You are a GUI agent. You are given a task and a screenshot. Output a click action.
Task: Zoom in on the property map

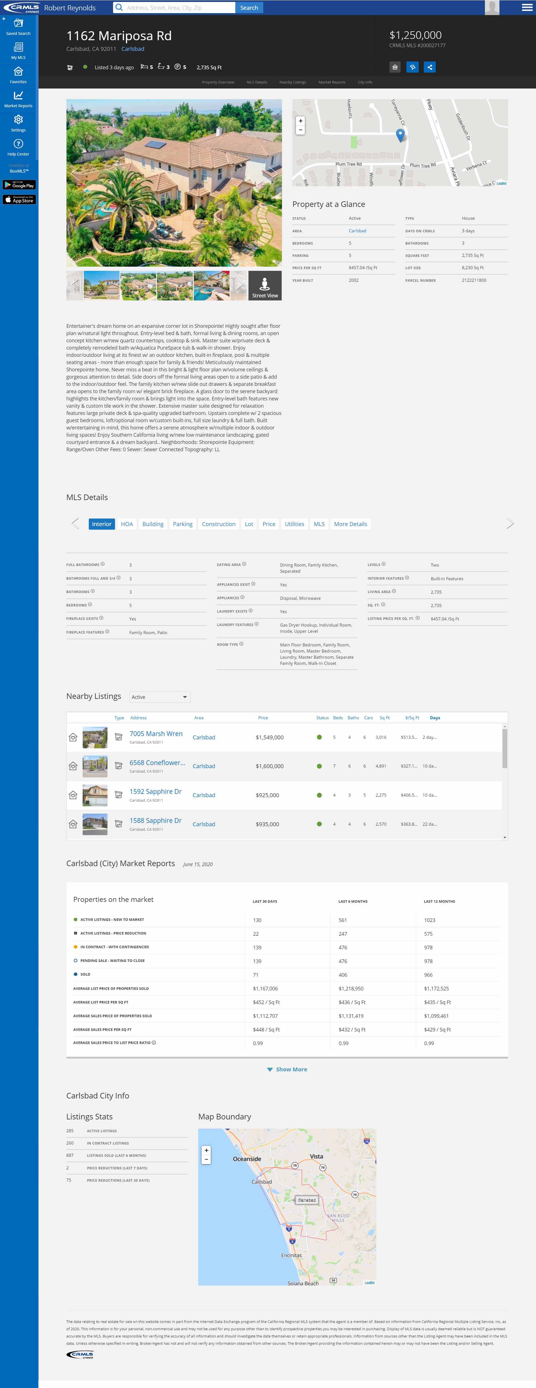tap(301, 121)
